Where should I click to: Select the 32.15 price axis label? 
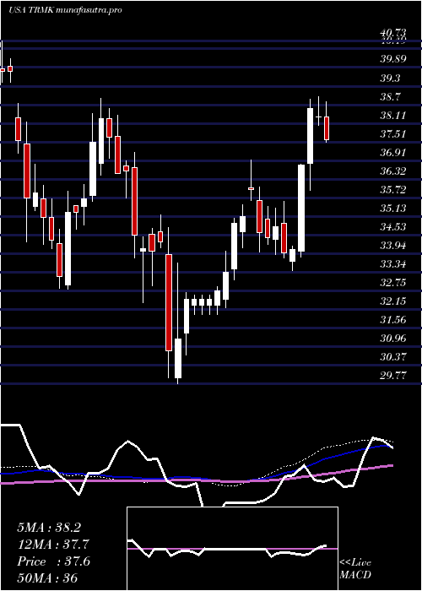(x=393, y=301)
